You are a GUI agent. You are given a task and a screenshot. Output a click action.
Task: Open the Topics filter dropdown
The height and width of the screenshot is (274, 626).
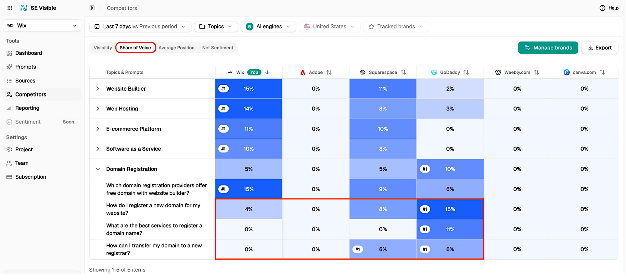click(x=216, y=27)
